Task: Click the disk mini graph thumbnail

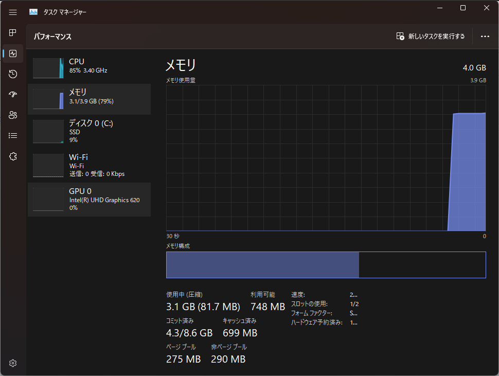Action: [48, 132]
